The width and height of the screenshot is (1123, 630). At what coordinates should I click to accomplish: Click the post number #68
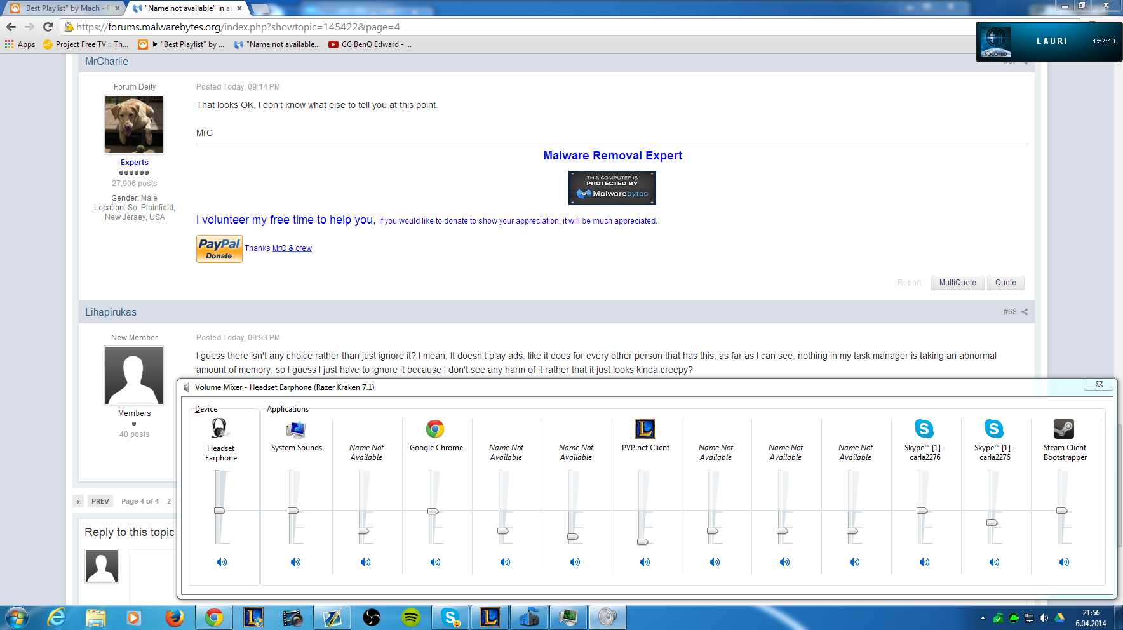click(1010, 312)
